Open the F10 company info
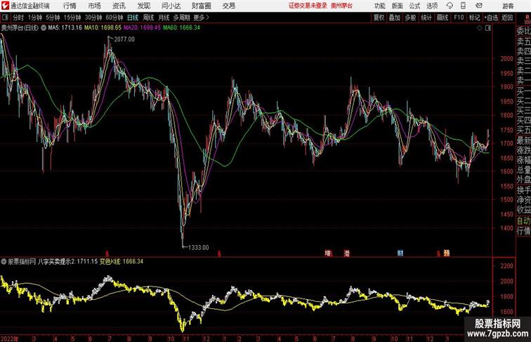 459,18
